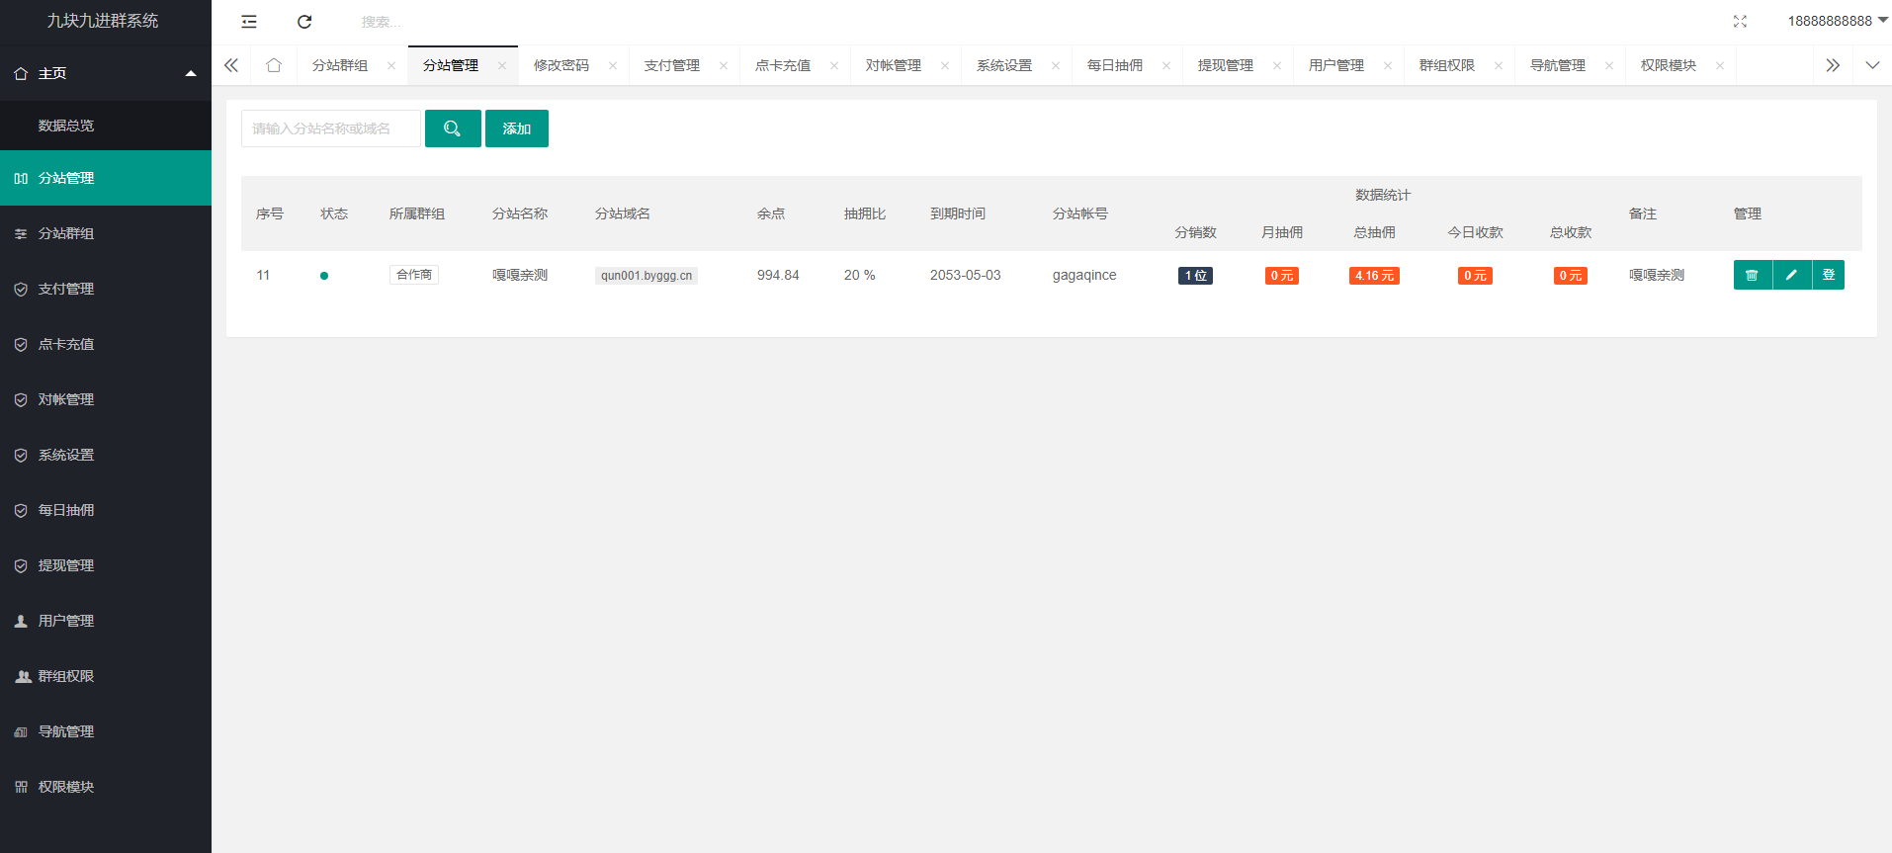Open the tab operations dropdown arrow
The image size is (1892, 853).
(x=1872, y=65)
